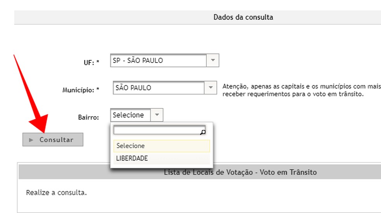
Task: Collapse the Bairro dropdown arrow
Action: pos(157,115)
